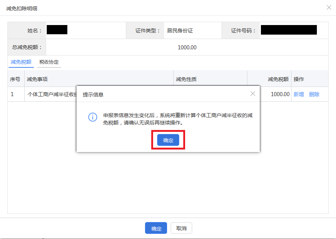Click the 删除 link to remove the row
The width and height of the screenshot is (336, 239).
[314, 94]
